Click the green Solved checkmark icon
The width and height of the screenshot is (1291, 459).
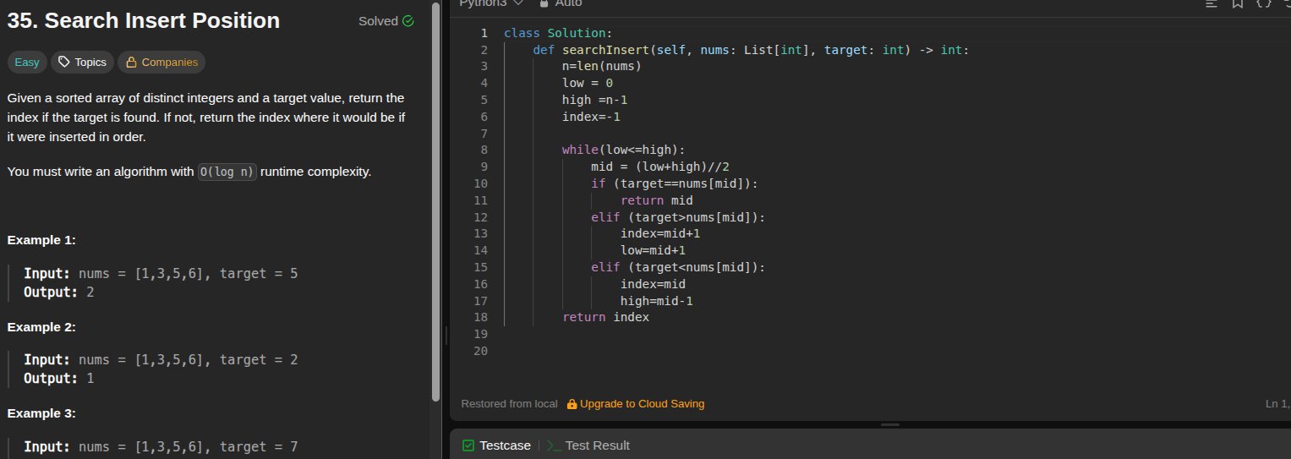[x=408, y=21]
